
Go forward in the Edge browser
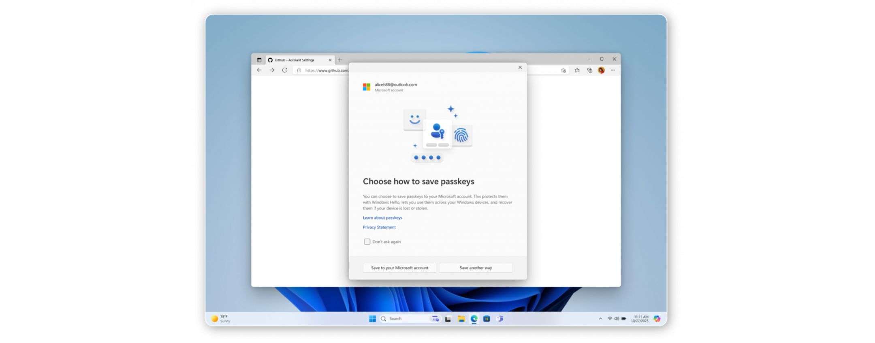pyautogui.click(x=272, y=70)
